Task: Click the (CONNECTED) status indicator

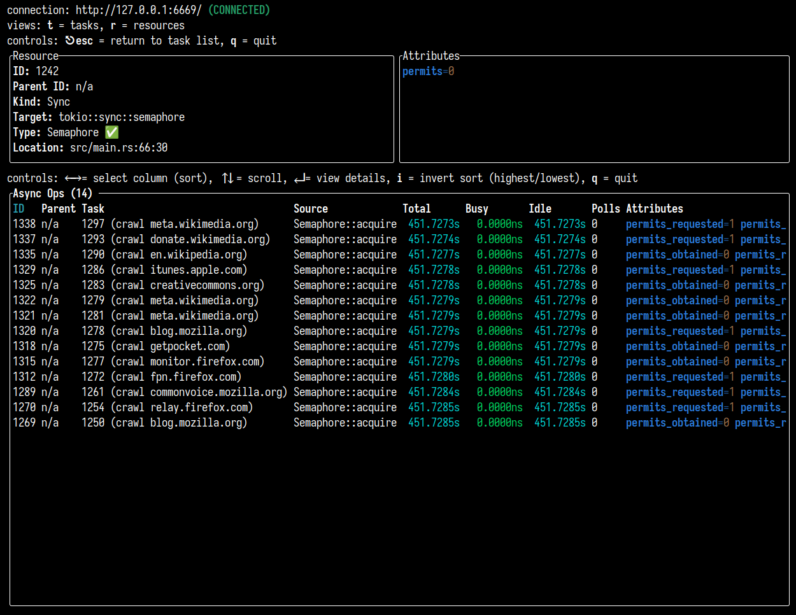Action: tap(239, 10)
